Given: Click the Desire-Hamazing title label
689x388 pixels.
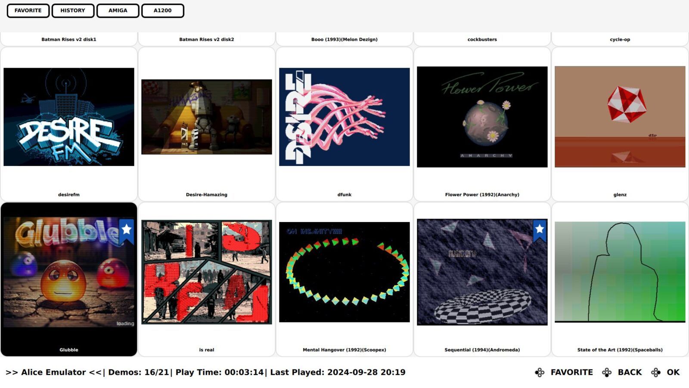Looking at the screenshot, I should tap(207, 195).
